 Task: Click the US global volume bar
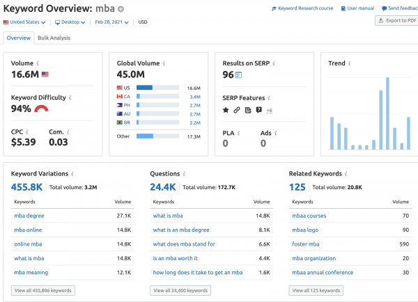click(x=158, y=88)
